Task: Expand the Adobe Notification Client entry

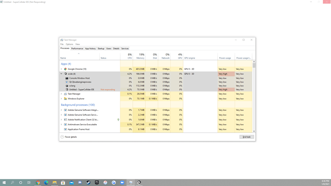Action: click(61, 120)
